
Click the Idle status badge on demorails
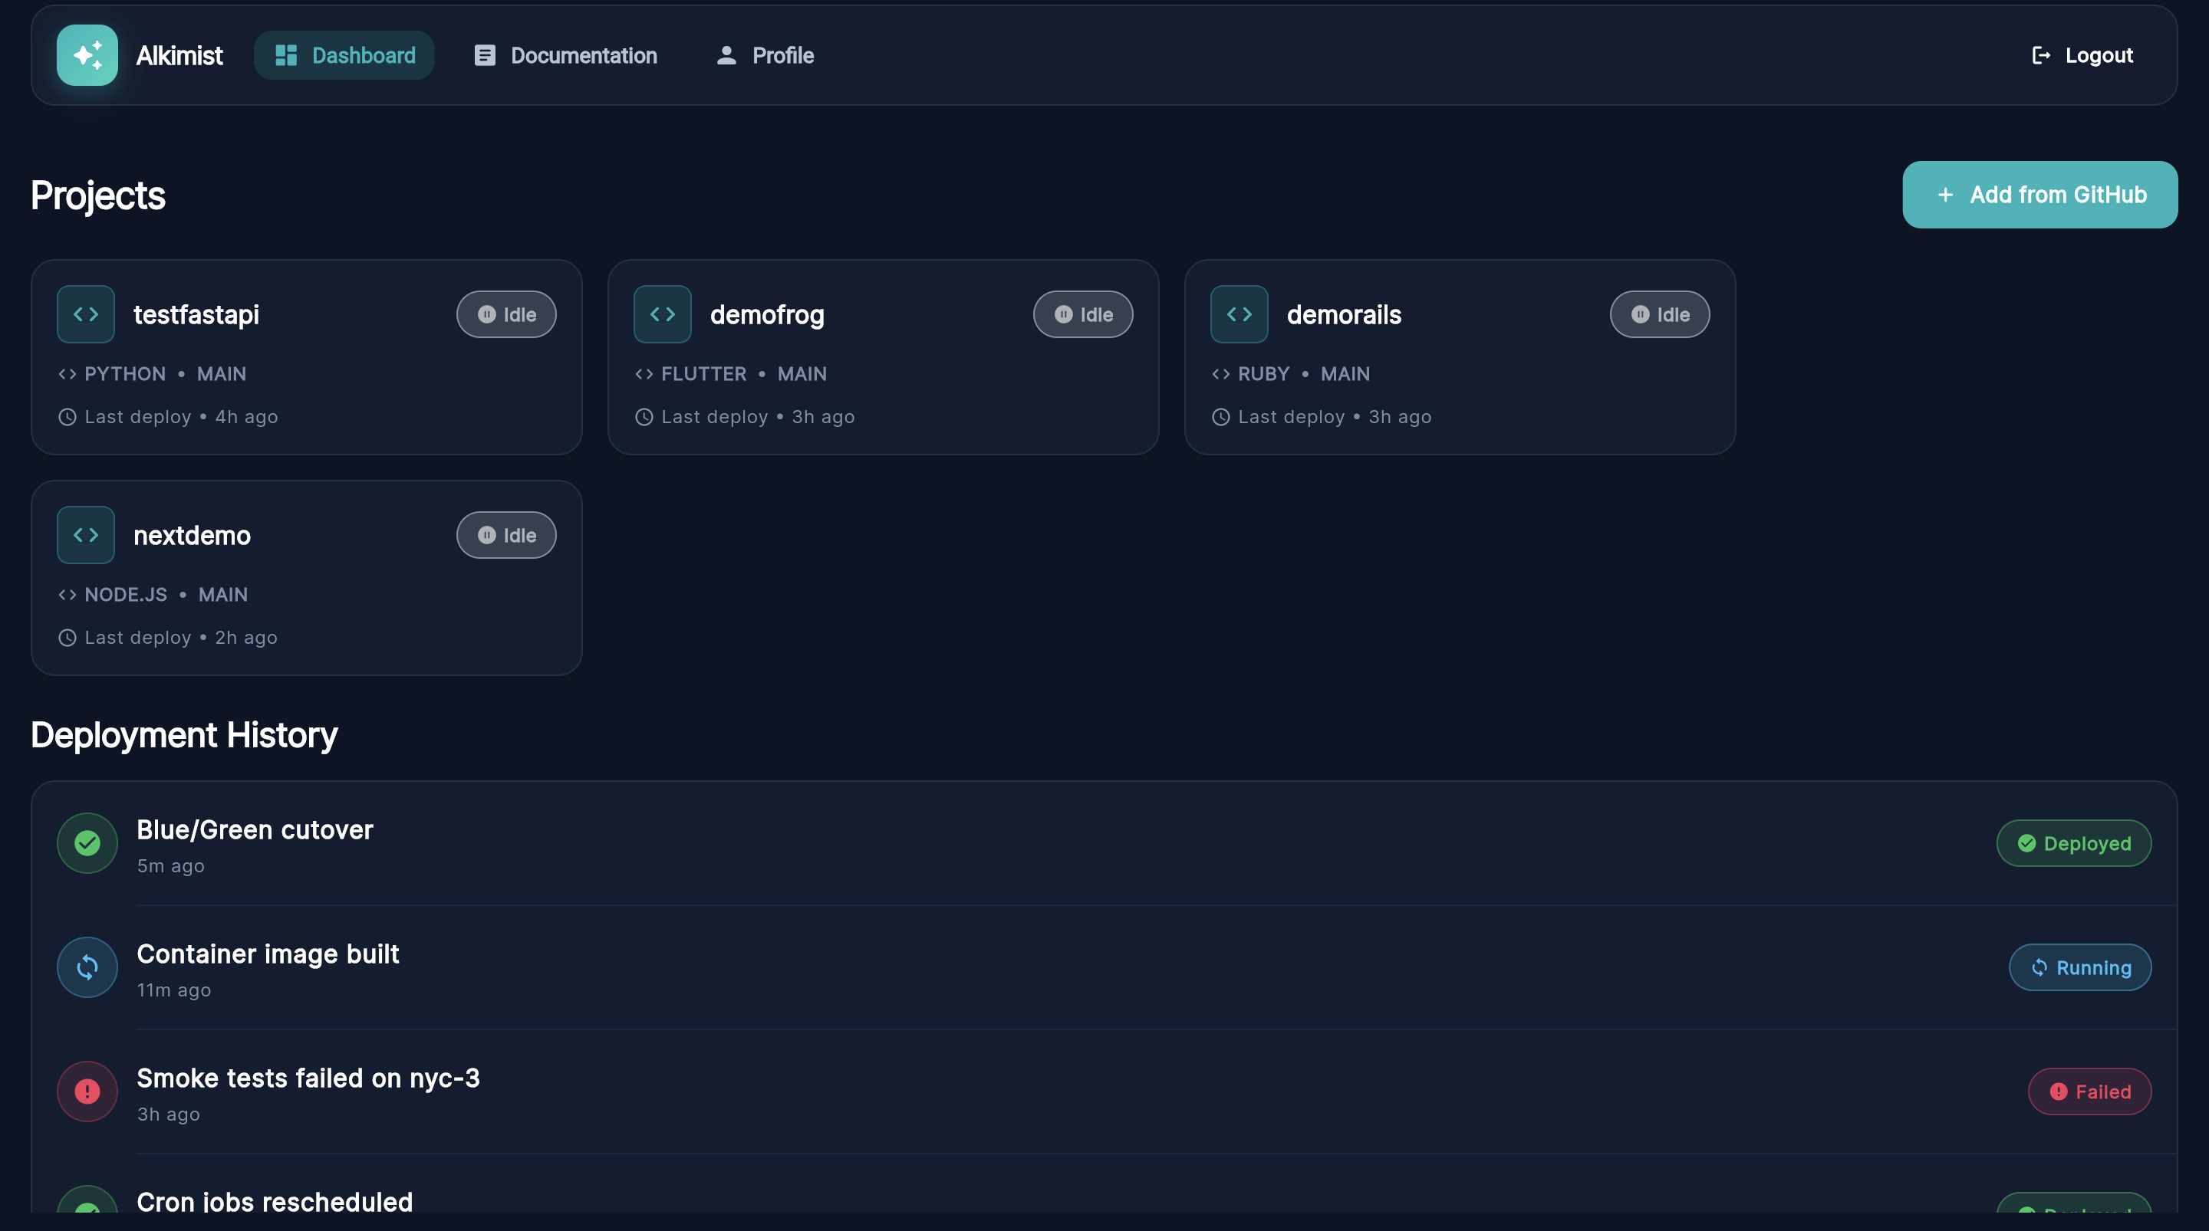click(1659, 314)
